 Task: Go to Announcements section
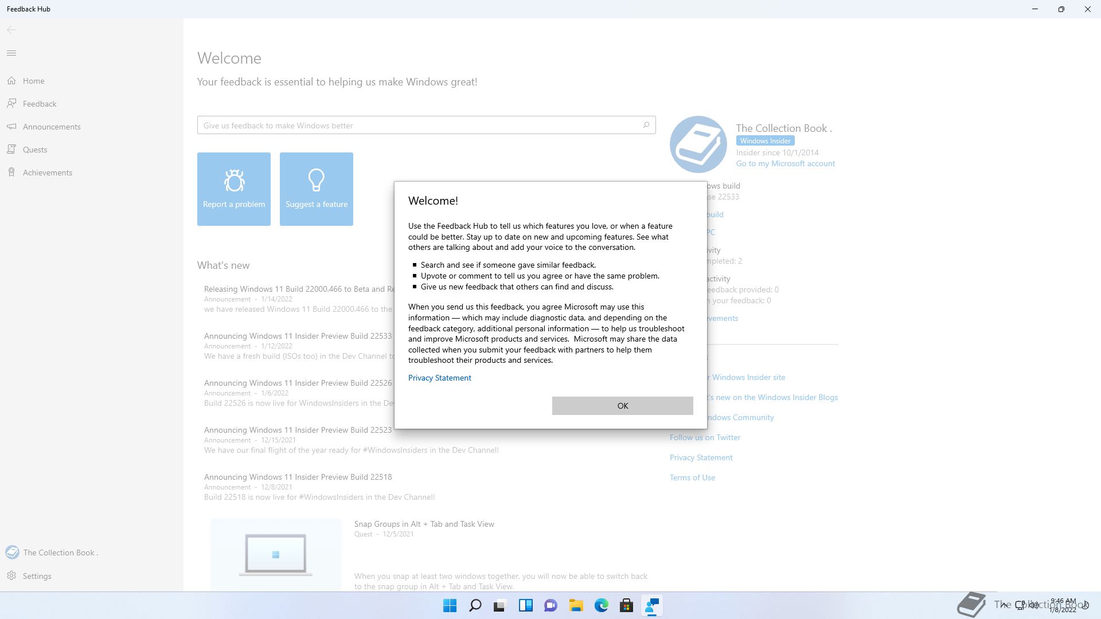(92, 127)
